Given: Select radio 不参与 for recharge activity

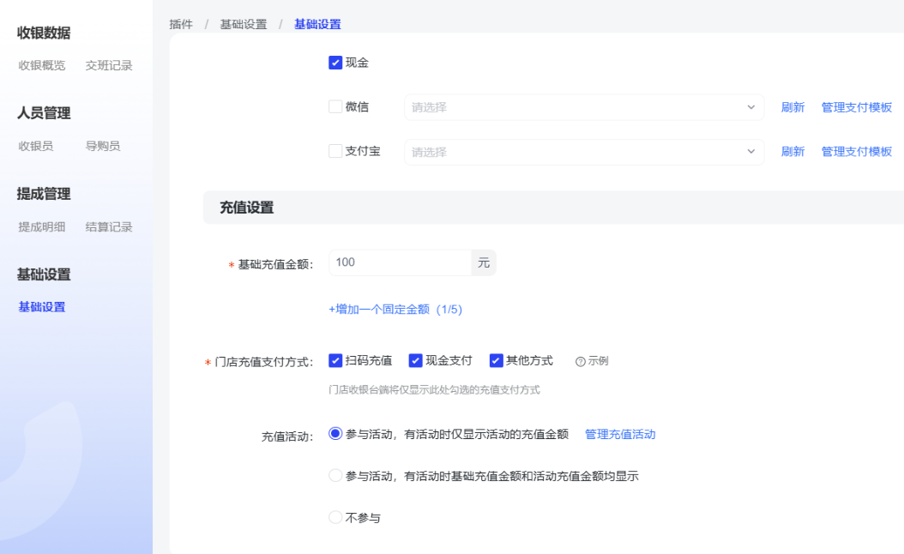Looking at the screenshot, I should click(335, 517).
